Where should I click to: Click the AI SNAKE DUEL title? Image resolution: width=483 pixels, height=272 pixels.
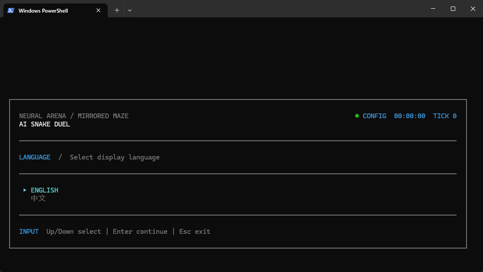44,124
